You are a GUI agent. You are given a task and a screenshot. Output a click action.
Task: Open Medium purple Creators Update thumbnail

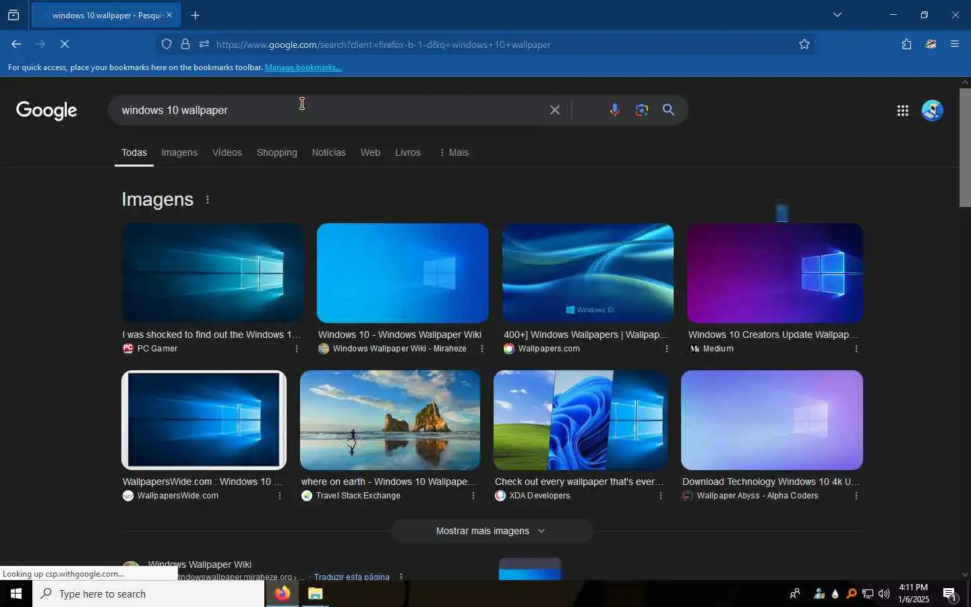(x=775, y=273)
